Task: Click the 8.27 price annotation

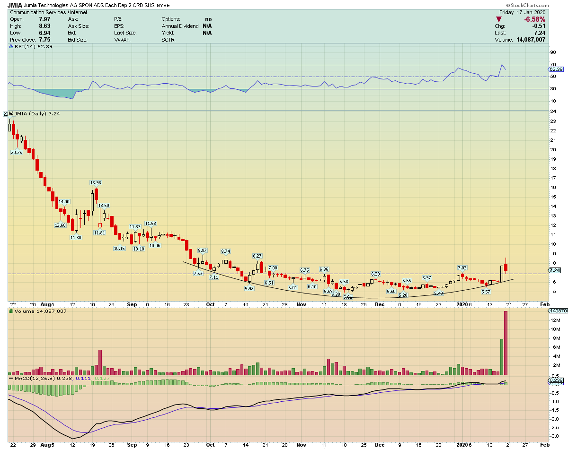Action: tap(257, 256)
